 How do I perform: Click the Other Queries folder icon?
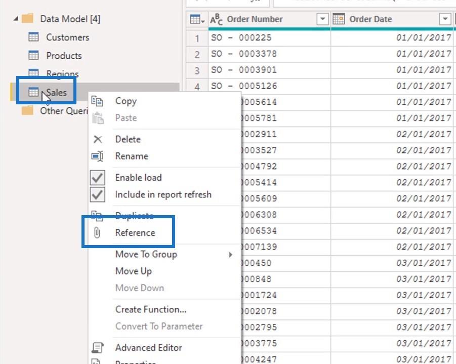point(28,110)
